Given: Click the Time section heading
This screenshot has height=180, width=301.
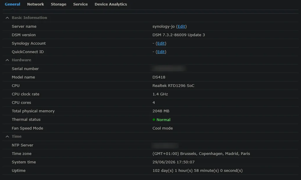Looking at the screenshot, I should [17, 137].
